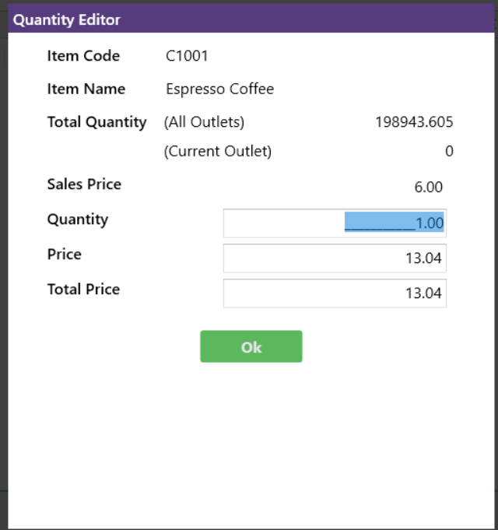Click the 198943.605 all outlets quantity
Screen dimensions: 498x530
(414, 122)
